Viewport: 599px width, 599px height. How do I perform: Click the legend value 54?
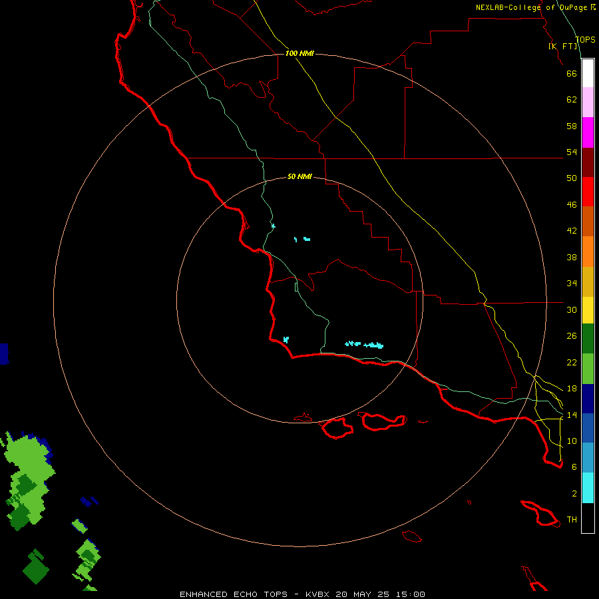coord(572,152)
